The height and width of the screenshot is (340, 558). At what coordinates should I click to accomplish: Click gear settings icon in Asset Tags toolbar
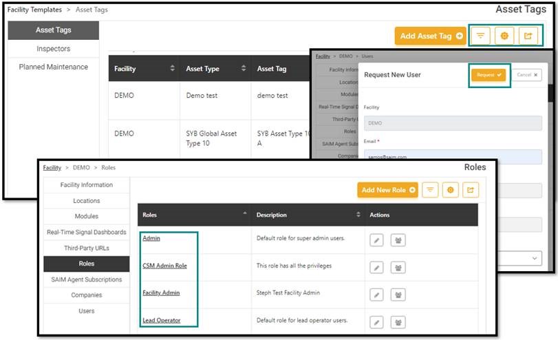click(x=504, y=36)
